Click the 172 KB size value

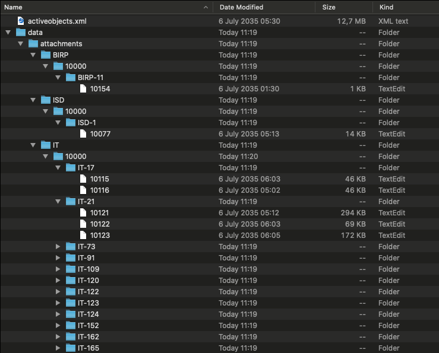(x=353, y=236)
